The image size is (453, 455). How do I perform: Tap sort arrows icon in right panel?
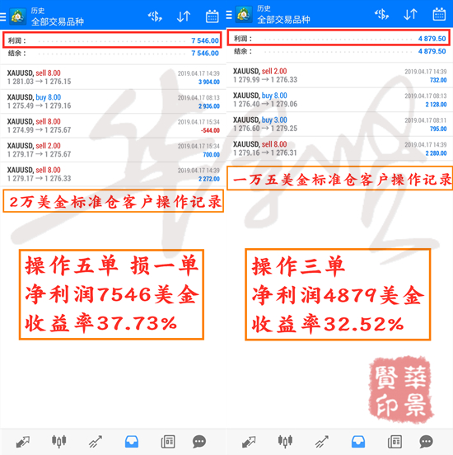click(410, 14)
